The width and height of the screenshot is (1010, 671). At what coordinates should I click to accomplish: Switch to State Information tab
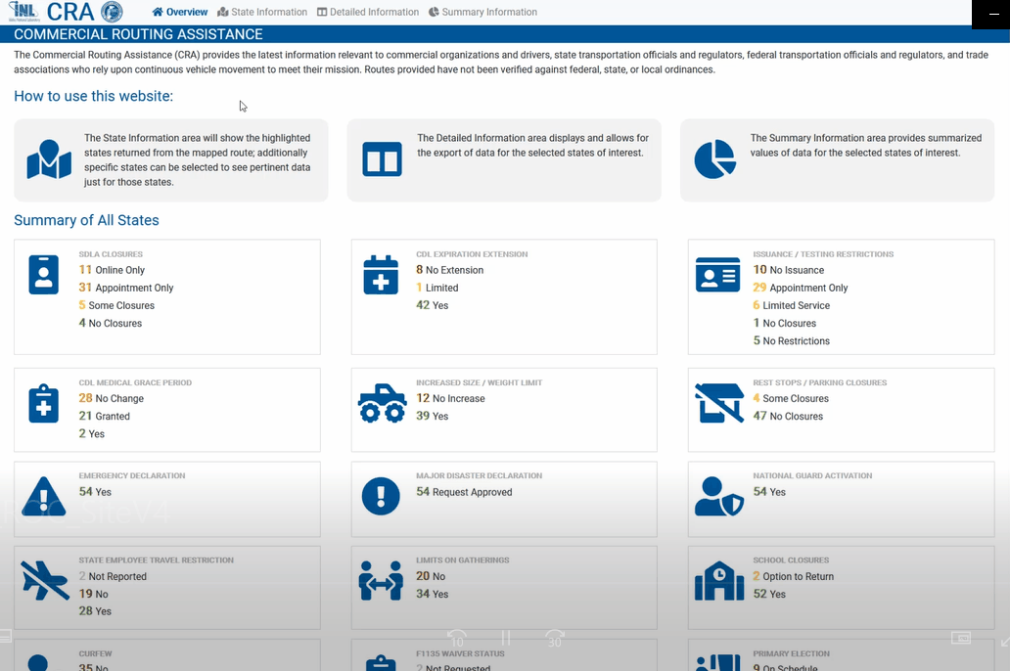[262, 12]
